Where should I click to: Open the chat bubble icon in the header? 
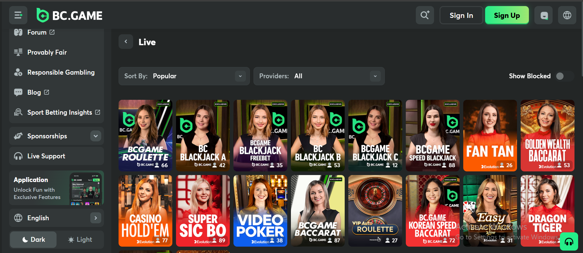544,15
